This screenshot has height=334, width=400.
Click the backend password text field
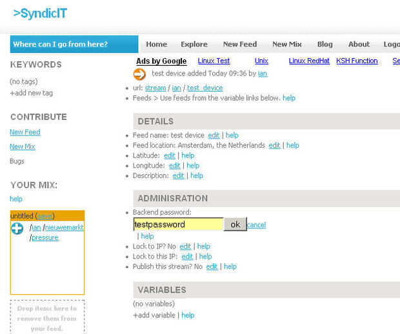click(x=178, y=224)
